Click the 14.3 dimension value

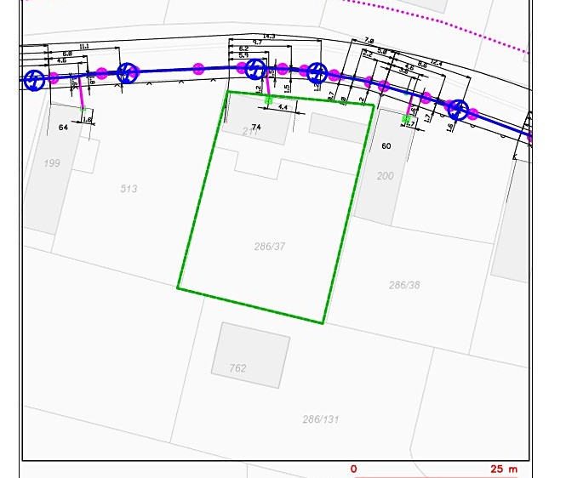click(x=269, y=36)
